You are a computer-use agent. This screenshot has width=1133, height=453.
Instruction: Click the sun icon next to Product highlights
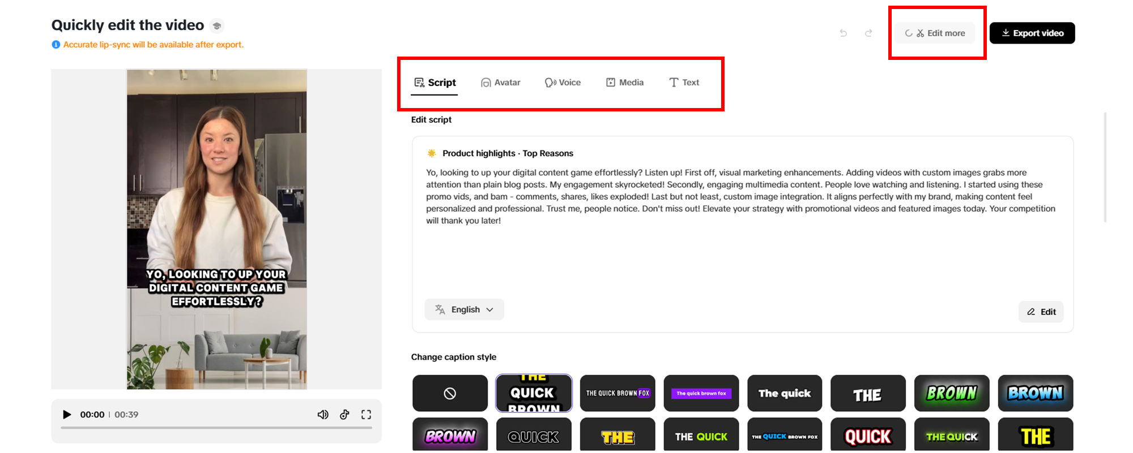point(432,153)
